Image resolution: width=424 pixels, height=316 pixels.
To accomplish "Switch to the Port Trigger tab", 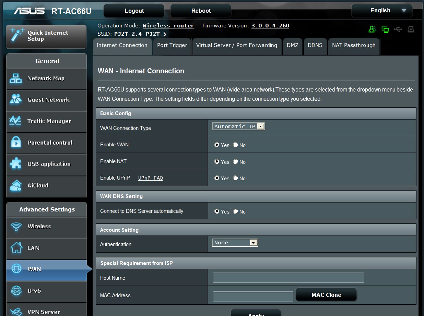I will coord(172,46).
